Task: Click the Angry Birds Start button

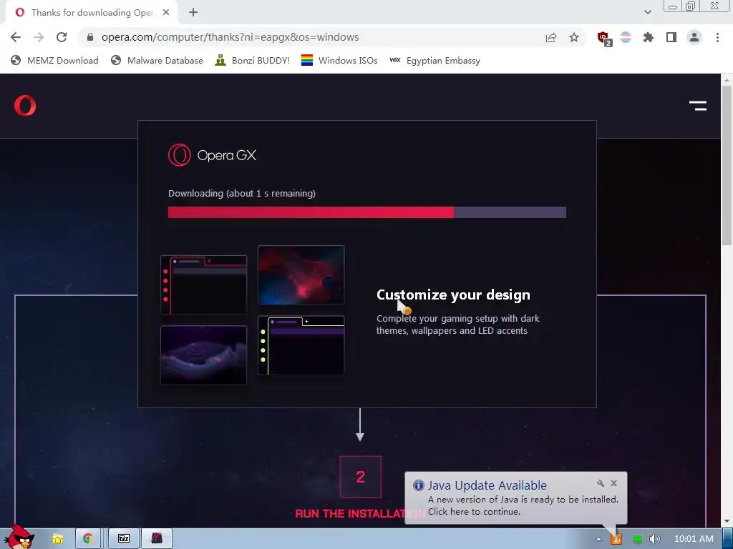Action: [19, 537]
